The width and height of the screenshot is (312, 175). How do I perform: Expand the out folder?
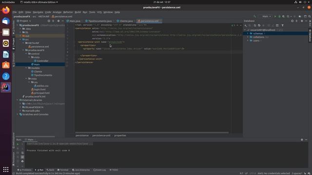tap(20, 36)
